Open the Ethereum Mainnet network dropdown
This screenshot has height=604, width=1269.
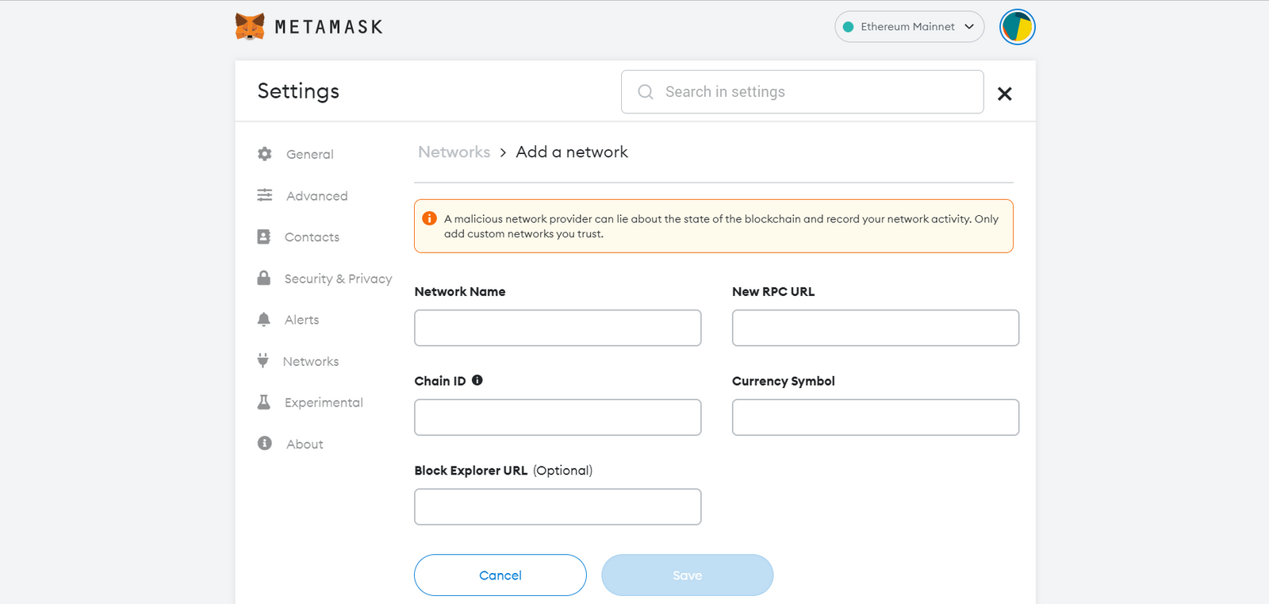tap(909, 27)
